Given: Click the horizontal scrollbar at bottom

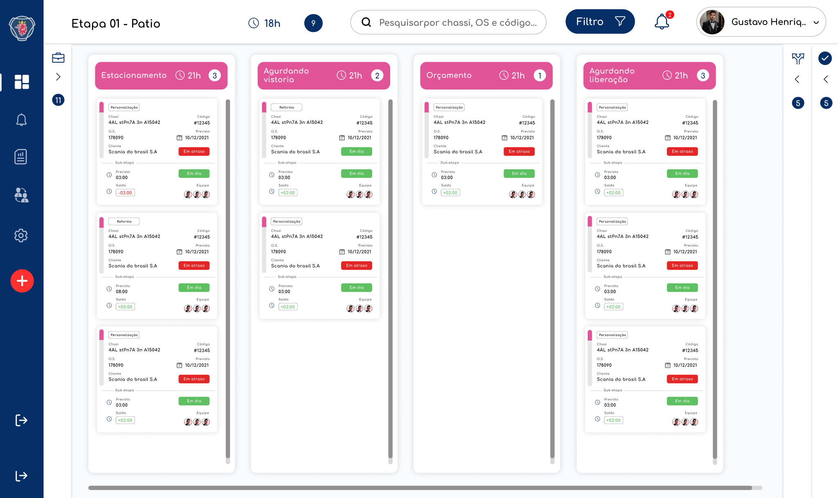Looking at the screenshot, I should point(420,488).
